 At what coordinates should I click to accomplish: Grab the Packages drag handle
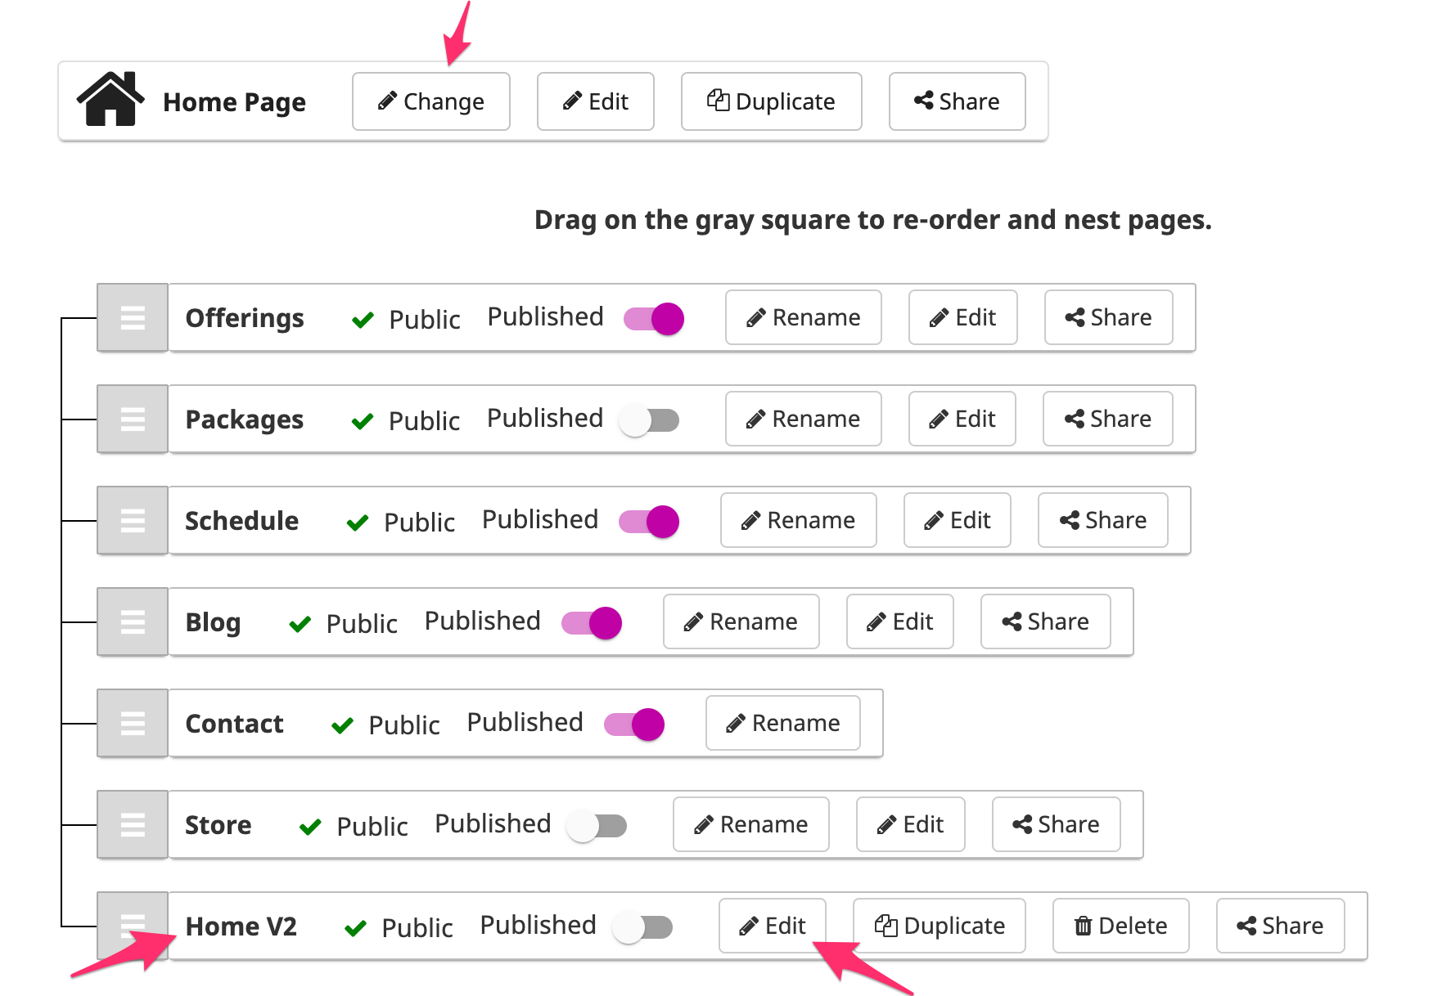click(133, 419)
